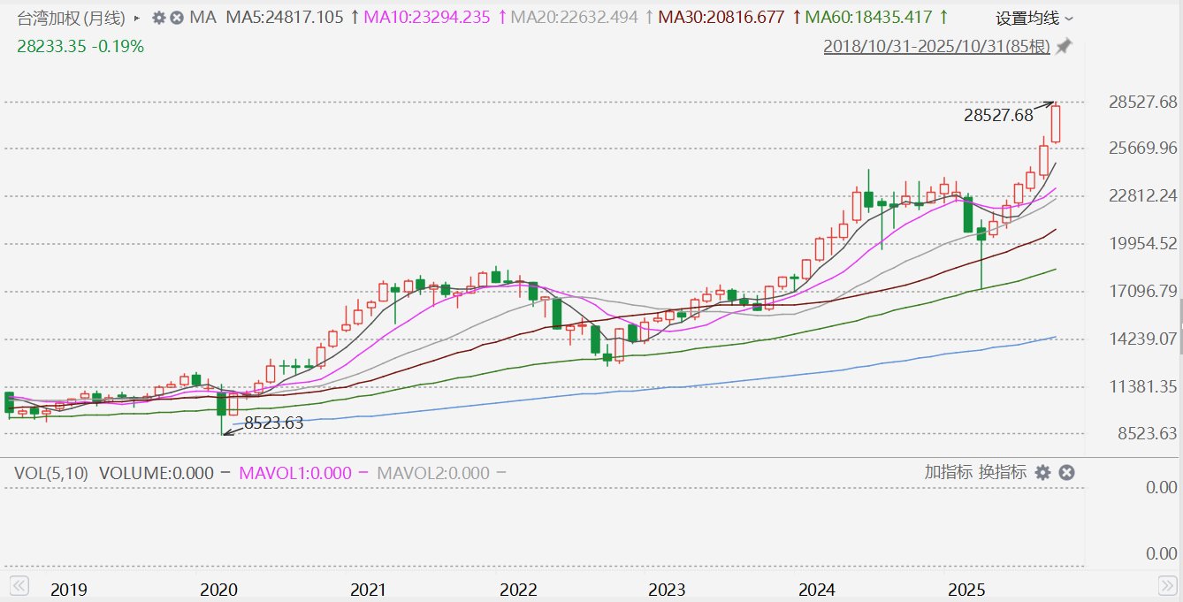The image size is (1183, 602).
Task: Toggle the MA5 moving average line
Action: [284, 18]
